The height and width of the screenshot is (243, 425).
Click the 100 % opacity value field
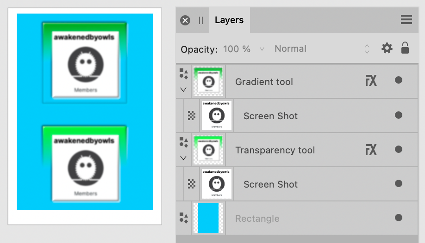coord(237,49)
